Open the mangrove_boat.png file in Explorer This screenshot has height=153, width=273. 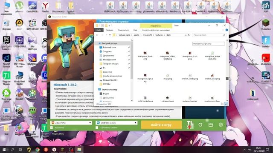coord(145,56)
